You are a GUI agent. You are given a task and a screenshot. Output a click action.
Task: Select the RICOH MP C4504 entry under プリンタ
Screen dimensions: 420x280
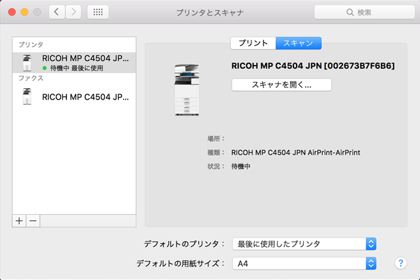click(74, 62)
